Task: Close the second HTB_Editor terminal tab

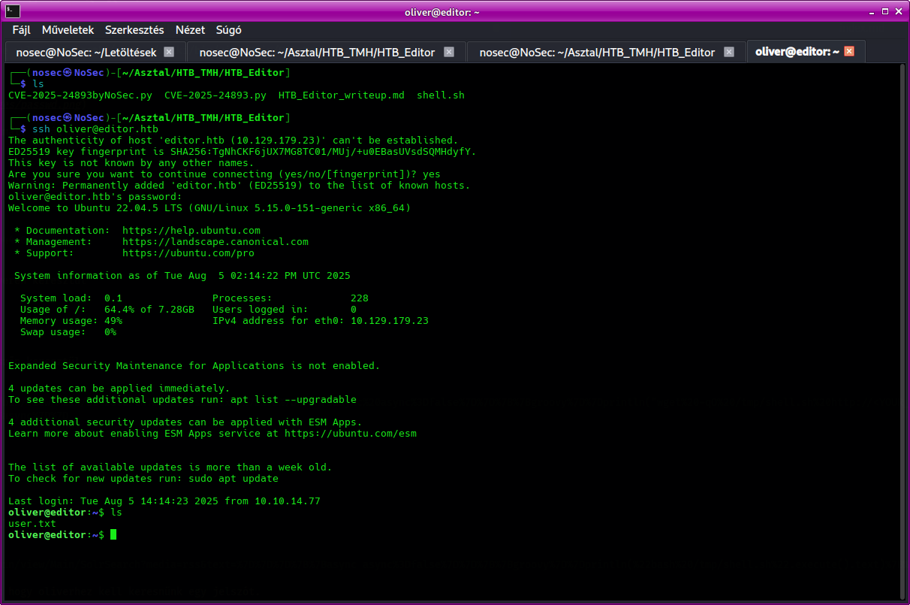Action: tap(729, 52)
